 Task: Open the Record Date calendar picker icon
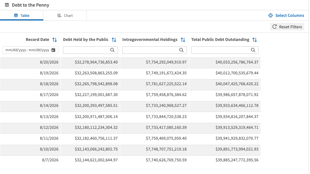point(53,50)
